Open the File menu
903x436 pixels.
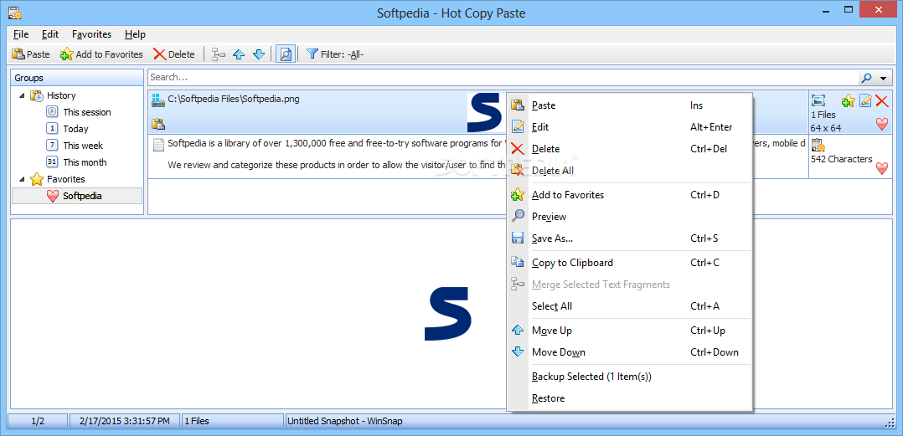click(21, 34)
